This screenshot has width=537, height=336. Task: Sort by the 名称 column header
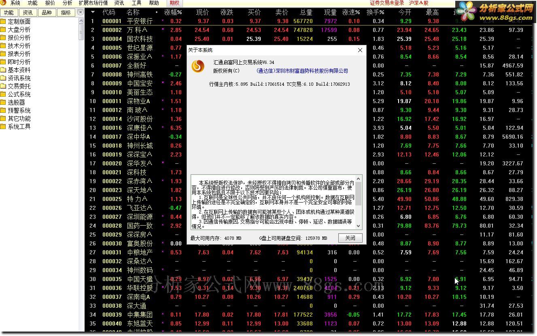[x=133, y=13]
